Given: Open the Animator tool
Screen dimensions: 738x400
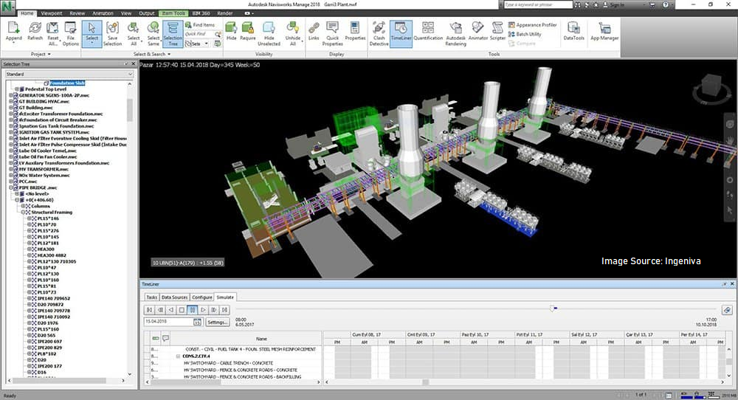Looking at the screenshot, I should pos(477,30).
